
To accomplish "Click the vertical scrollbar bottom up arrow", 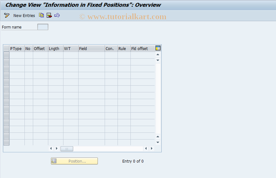I will [x=158, y=137].
